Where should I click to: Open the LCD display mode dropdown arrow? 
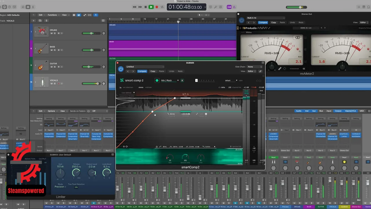tap(205, 7)
